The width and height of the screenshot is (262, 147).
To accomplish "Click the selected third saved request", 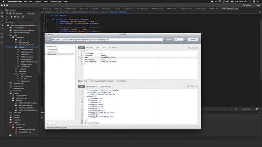I will point(60,54).
